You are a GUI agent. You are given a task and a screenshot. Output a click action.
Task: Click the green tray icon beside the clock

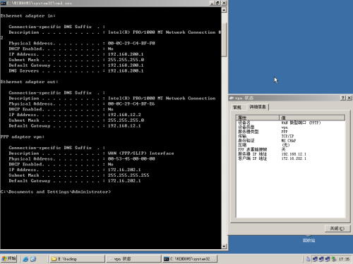coord(334,259)
